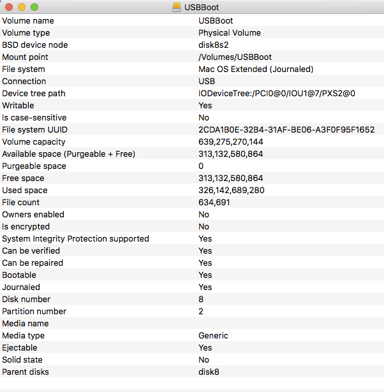Click the Parent disks value disk8

(209, 372)
